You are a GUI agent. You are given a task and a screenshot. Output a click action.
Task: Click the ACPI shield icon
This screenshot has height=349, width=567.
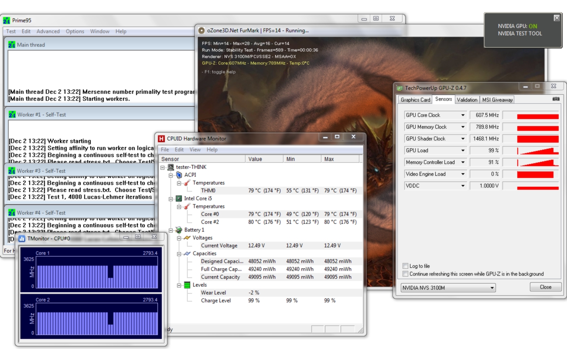178,175
